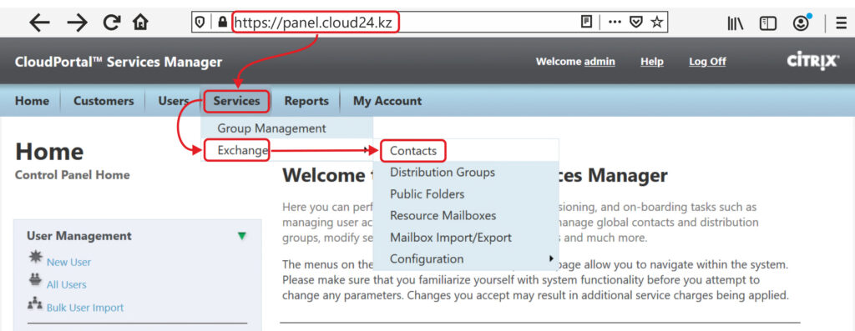855x331 pixels.
Task: Go back with the browser back arrow
Action: point(39,23)
